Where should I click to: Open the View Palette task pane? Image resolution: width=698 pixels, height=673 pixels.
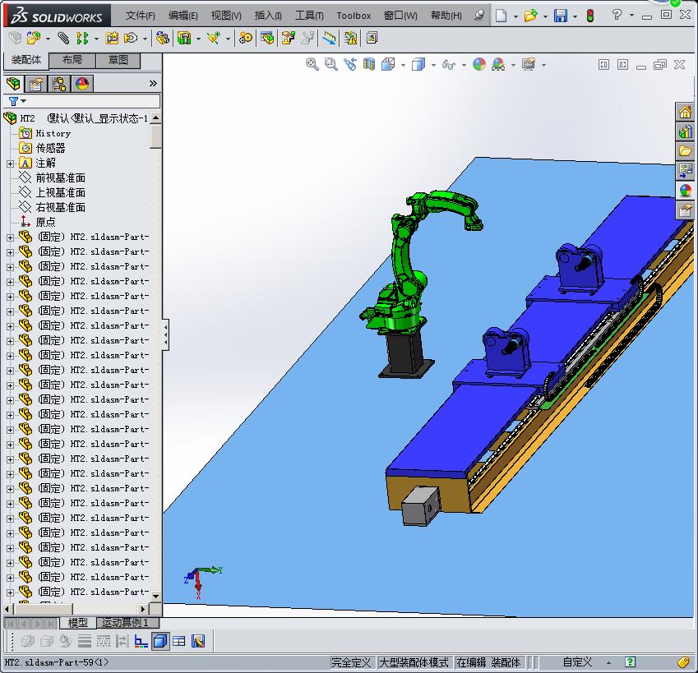coord(685,171)
